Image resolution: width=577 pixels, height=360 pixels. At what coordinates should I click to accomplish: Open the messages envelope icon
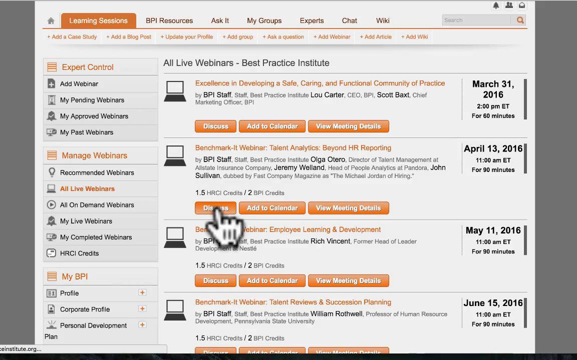tap(522, 5)
